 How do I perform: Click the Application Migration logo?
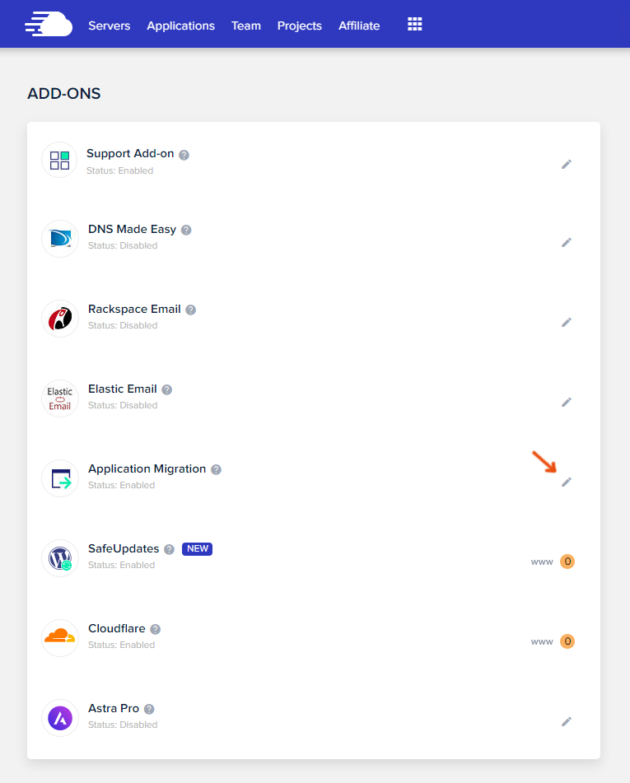point(60,478)
